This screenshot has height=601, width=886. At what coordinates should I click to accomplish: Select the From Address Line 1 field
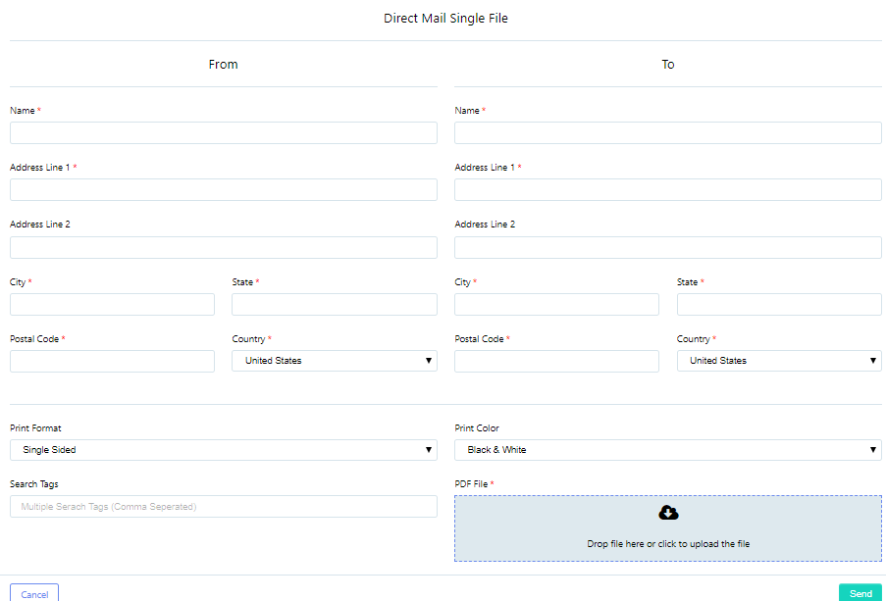(x=223, y=190)
